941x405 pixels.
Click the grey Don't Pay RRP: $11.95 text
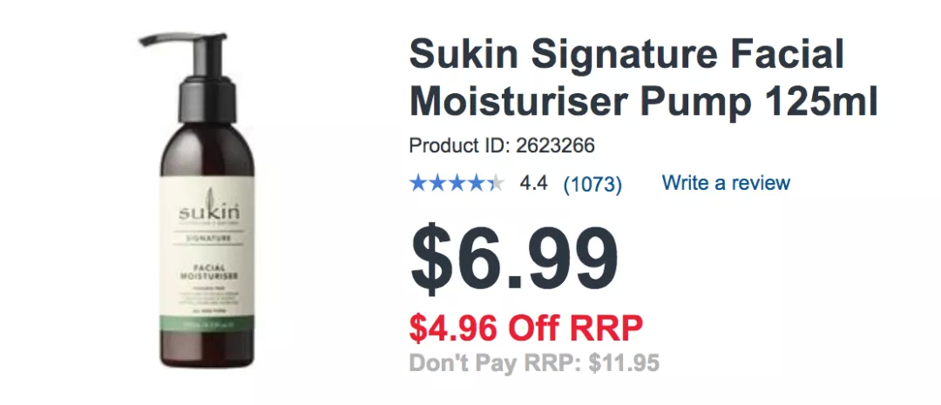[534, 363]
